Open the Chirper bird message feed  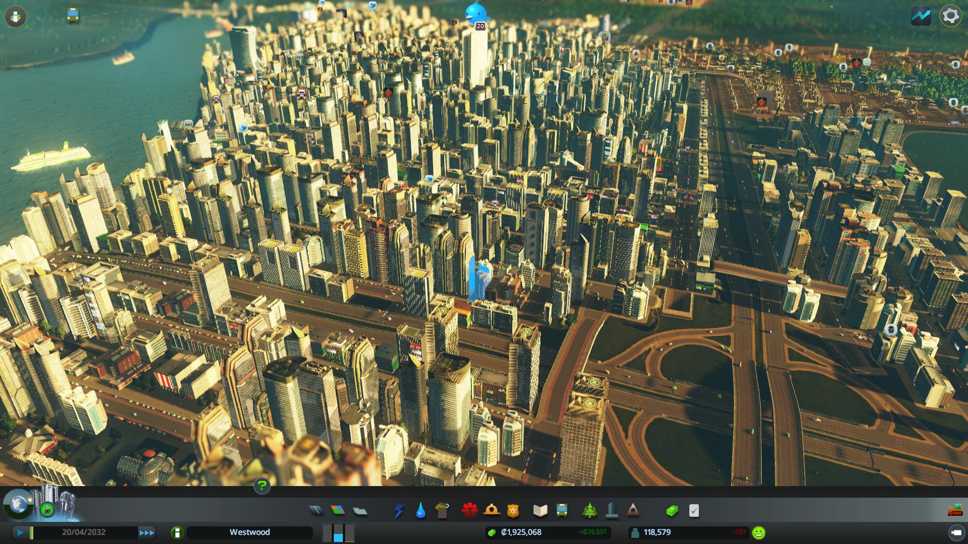[477, 13]
